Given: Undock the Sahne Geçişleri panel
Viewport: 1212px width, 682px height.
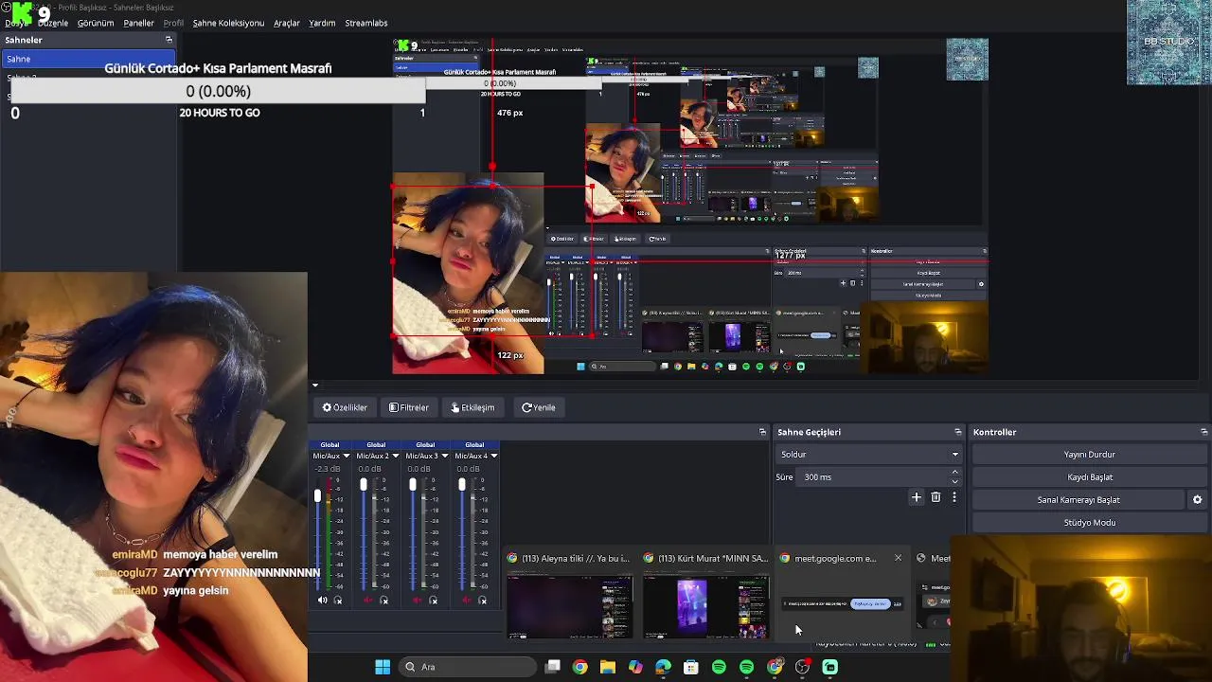Looking at the screenshot, I should (x=957, y=432).
